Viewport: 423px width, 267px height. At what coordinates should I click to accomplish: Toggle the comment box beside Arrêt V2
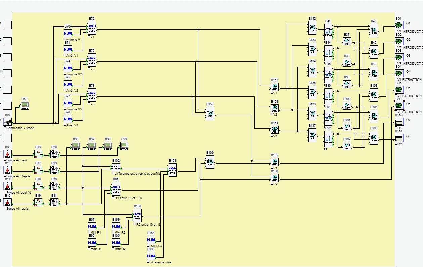tap(65, 90)
